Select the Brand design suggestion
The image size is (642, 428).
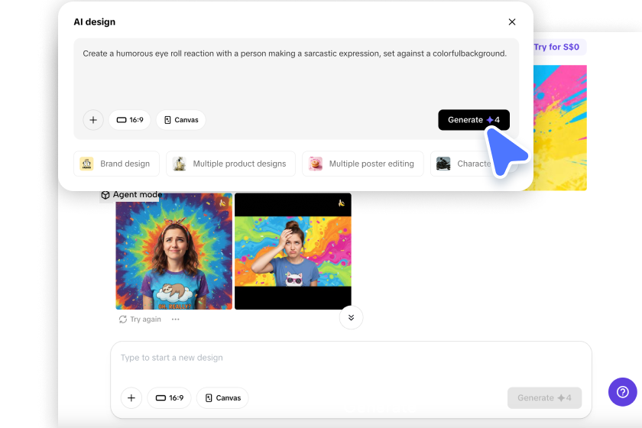coord(116,164)
